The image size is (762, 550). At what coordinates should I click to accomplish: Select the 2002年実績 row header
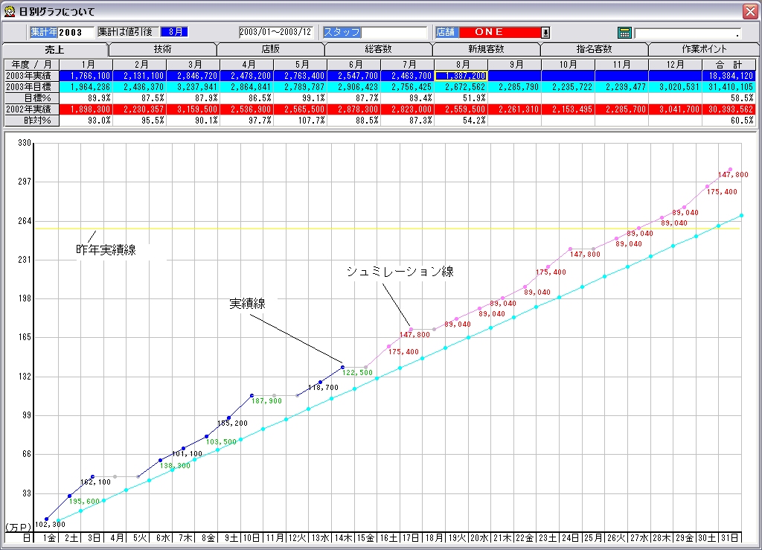pos(31,109)
